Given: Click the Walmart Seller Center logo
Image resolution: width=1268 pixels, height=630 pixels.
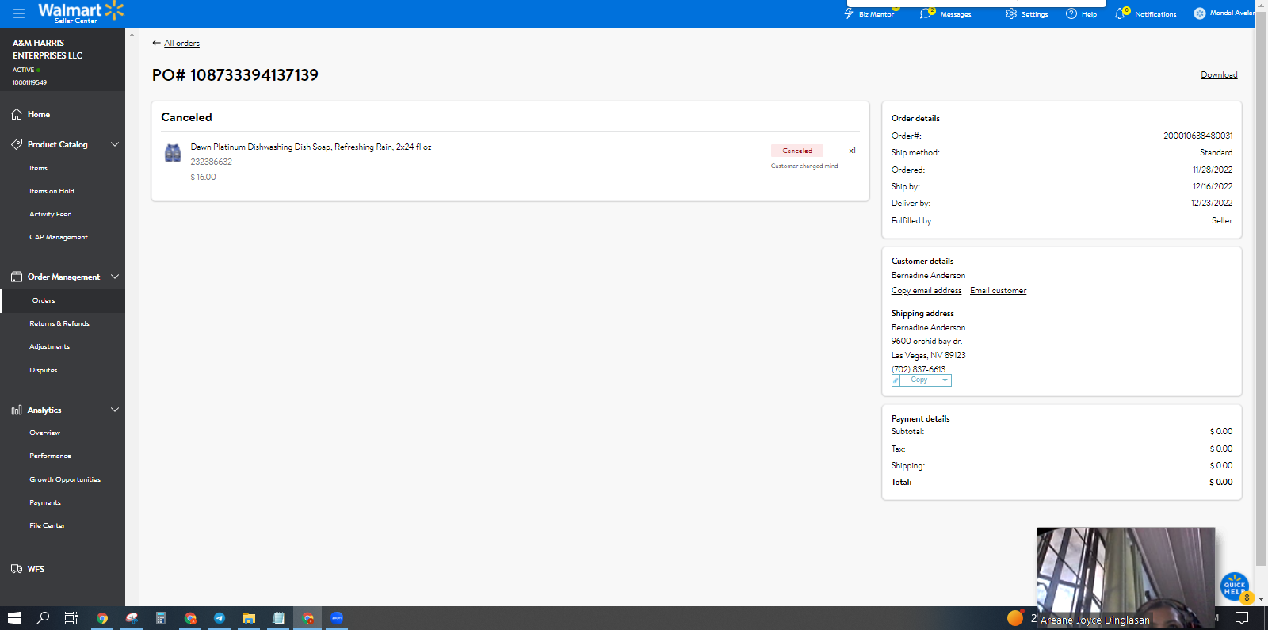Looking at the screenshot, I should (81, 13).
